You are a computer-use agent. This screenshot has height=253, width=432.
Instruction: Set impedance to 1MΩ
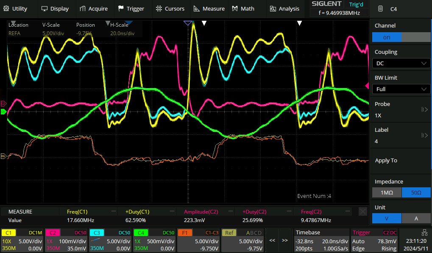386,192
